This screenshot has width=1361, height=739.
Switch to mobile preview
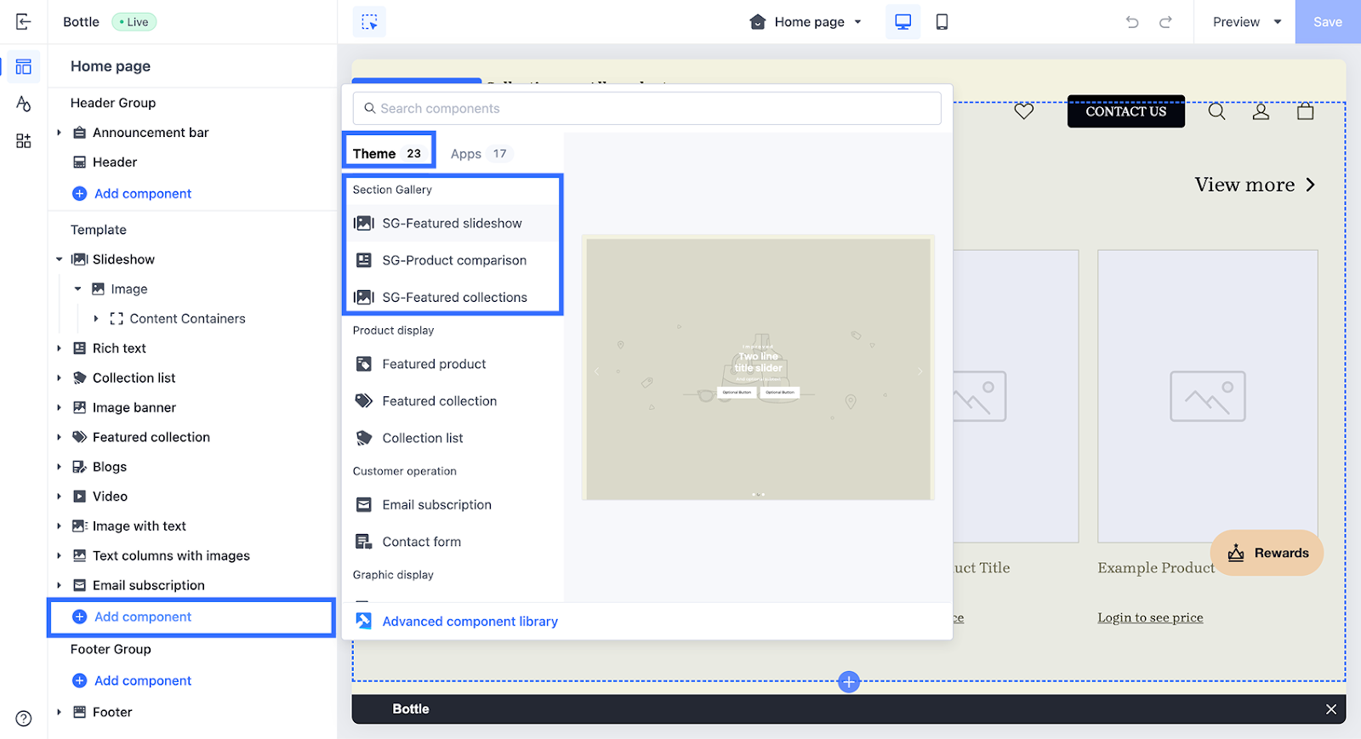tap(942, 22)
